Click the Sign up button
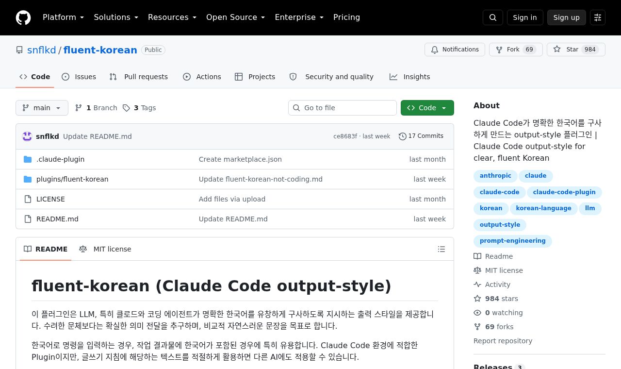Screen dimensions: 621x369 coord(567,17)
